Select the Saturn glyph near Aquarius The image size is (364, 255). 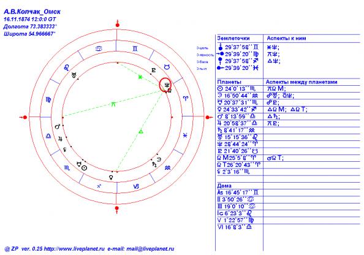pyautogui.click(x=154, y=165)
